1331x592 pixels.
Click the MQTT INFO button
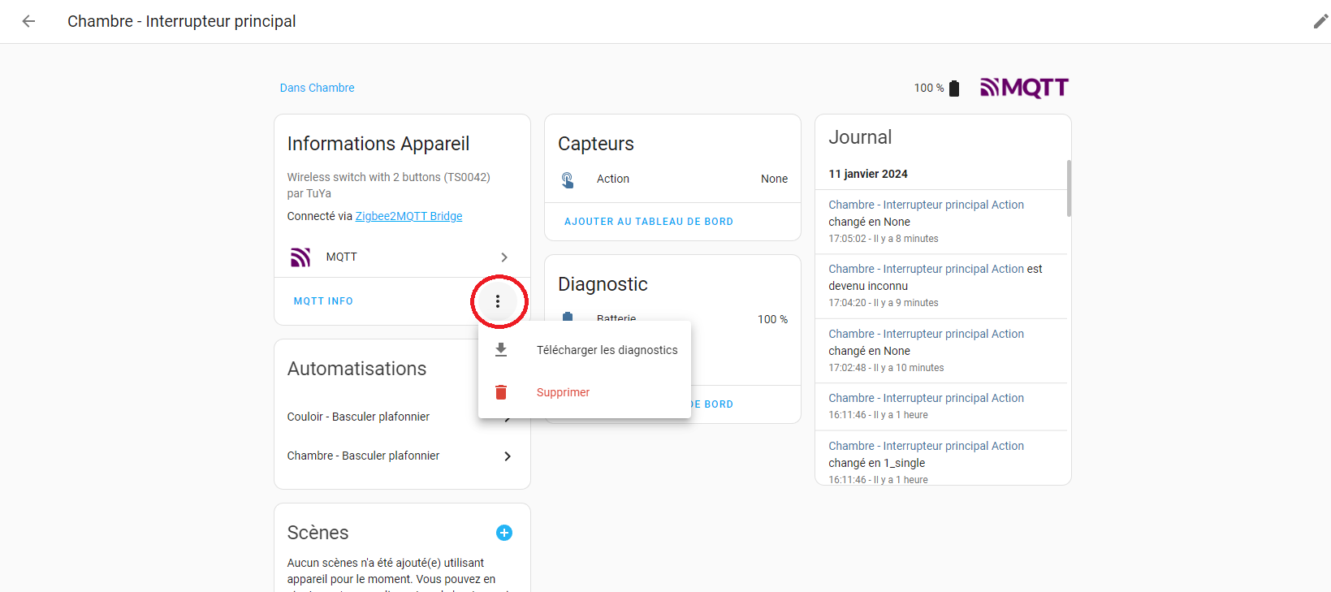(x=323, y=301)
